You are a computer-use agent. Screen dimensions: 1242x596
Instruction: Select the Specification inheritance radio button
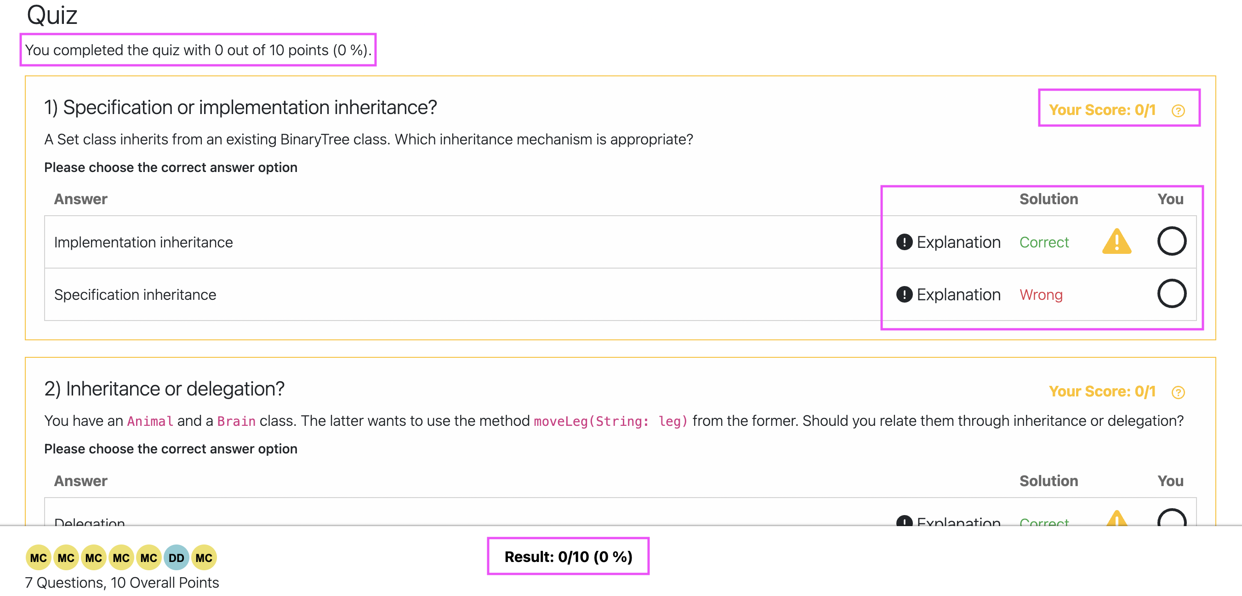(1171, 294)
